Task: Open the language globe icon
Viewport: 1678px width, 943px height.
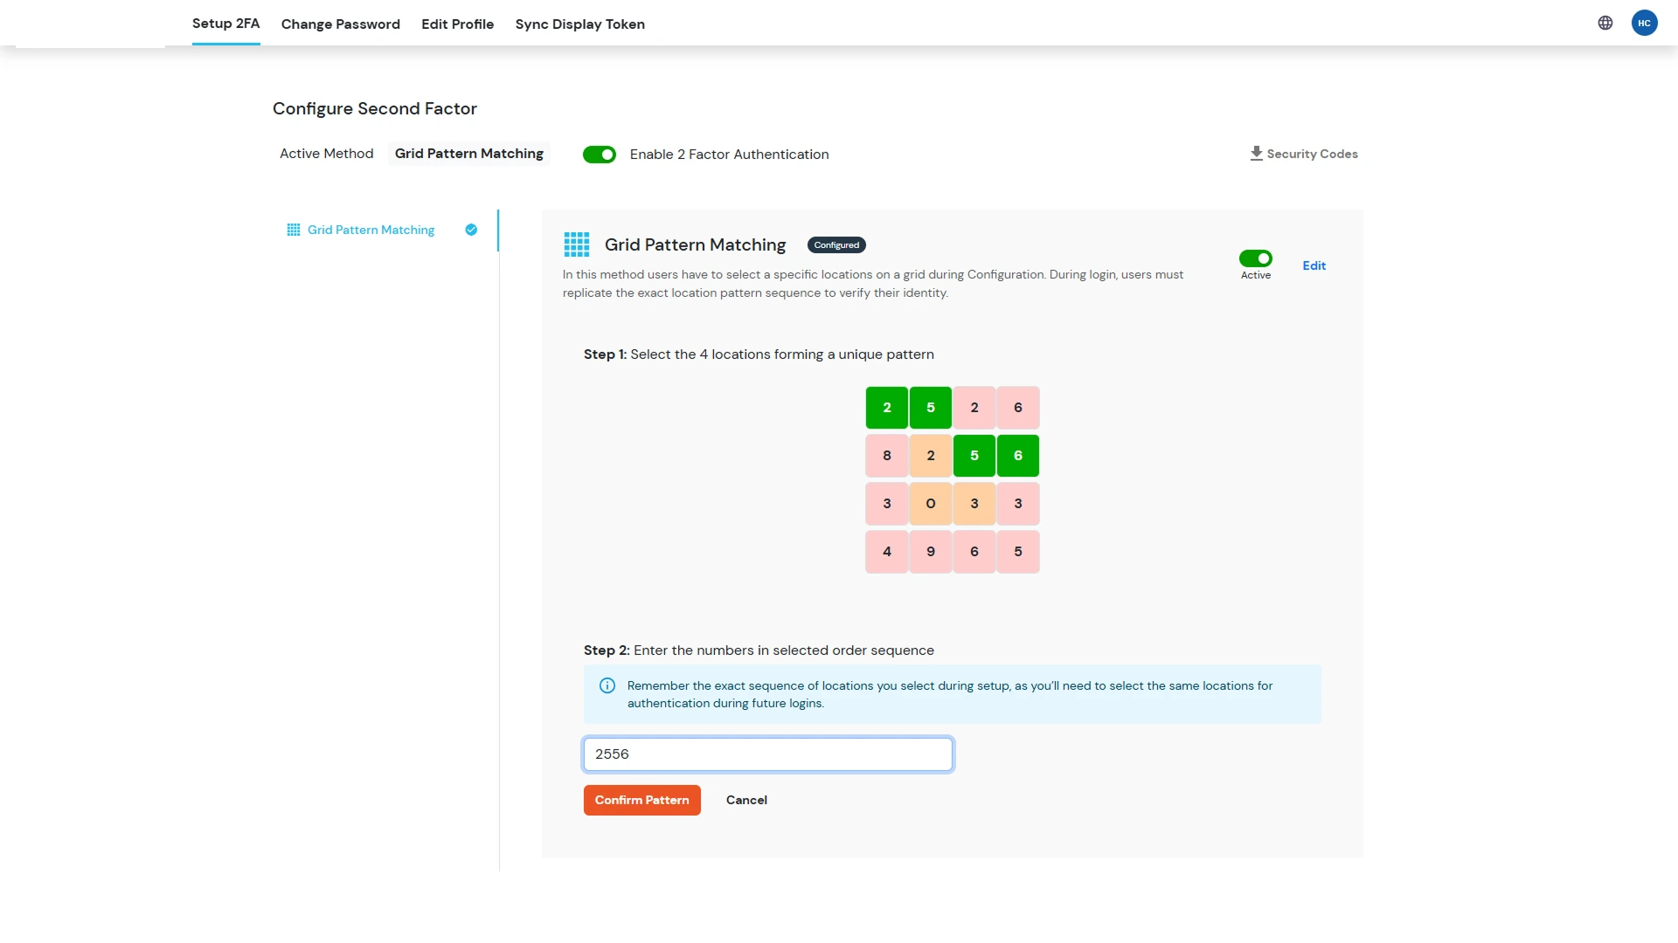Action: click(x=1605, y=23)
